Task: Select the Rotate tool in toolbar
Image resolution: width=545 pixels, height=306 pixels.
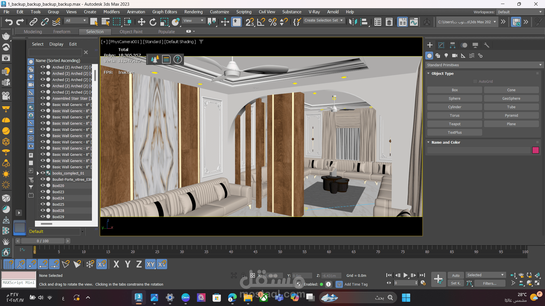Action: pyautogui.click(x=153, y=22)
